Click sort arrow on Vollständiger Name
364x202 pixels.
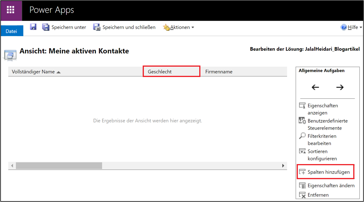point(58,72)
